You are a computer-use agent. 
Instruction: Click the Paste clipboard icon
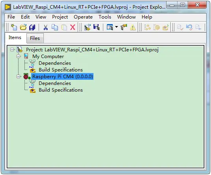tap(64, 27)
